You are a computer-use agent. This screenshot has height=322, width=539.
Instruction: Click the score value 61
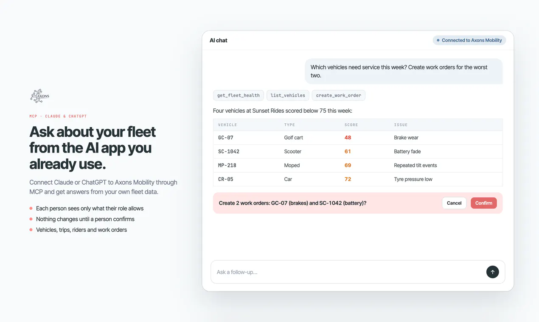tap(348, 151)
